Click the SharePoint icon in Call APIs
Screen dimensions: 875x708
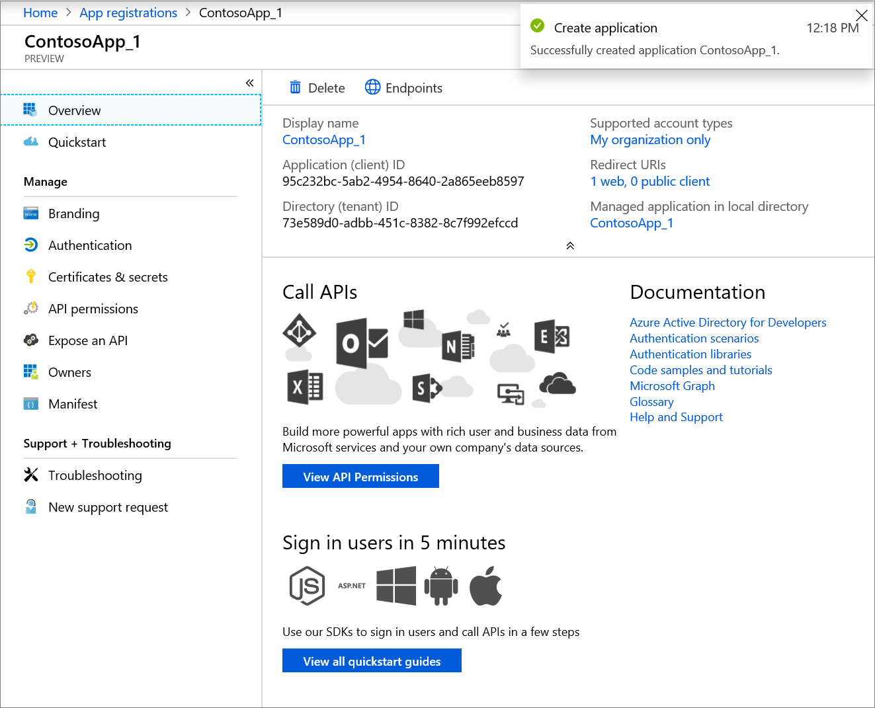[427, 388]
